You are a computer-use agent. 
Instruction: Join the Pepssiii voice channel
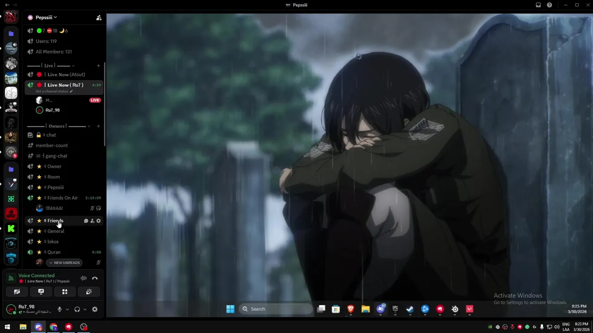[x=64, y=187]
